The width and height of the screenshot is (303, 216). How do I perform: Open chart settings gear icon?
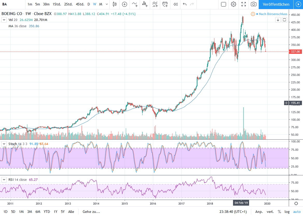(x=234, y=4)
